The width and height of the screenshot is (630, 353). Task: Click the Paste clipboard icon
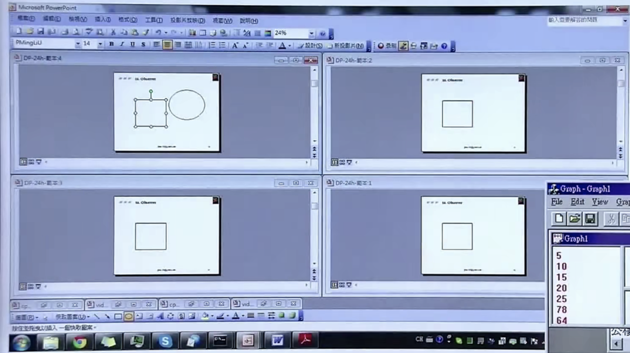[135, 32]
